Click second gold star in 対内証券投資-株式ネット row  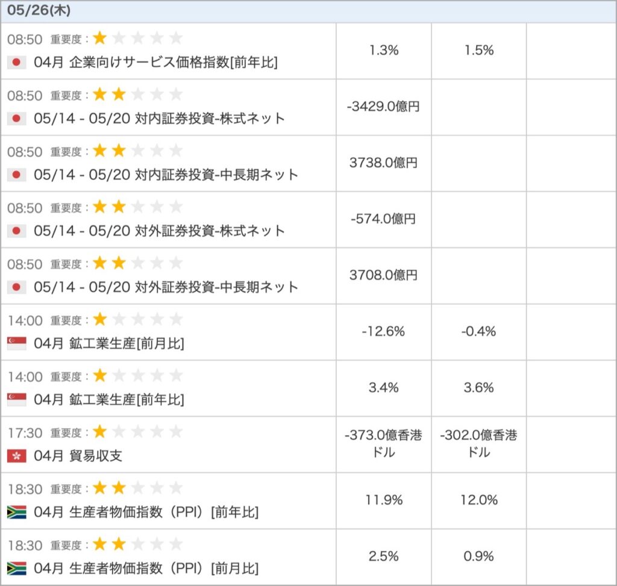pyautogui.click(x=119, y=95)
